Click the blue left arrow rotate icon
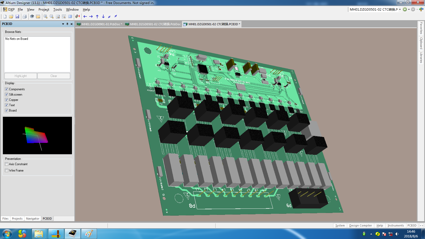This screenshot has width=425, height=239. point(85,16)
